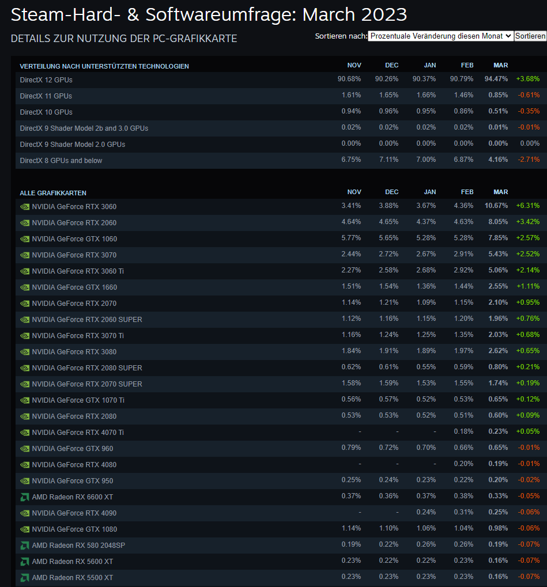Click the Sortieren button

pos(530,36)
